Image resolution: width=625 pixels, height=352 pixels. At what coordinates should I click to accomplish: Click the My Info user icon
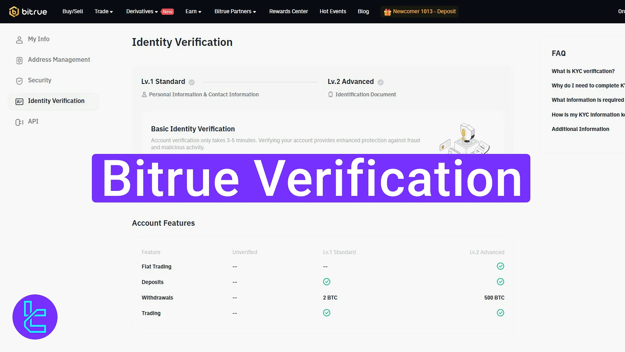(x=19, y=40)
